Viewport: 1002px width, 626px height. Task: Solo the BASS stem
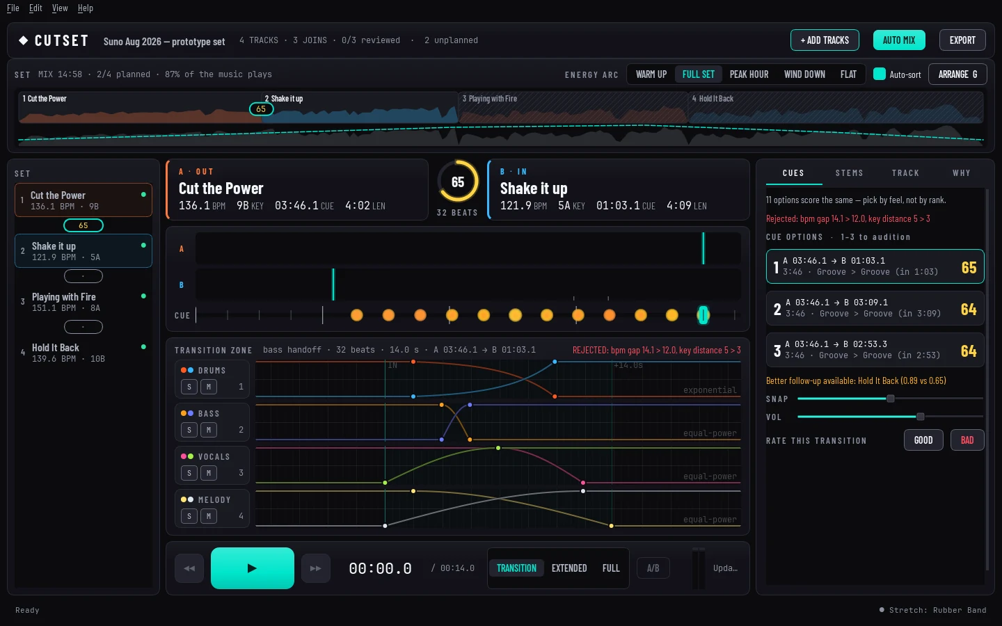pyautogui.click(x=189, y=430)
